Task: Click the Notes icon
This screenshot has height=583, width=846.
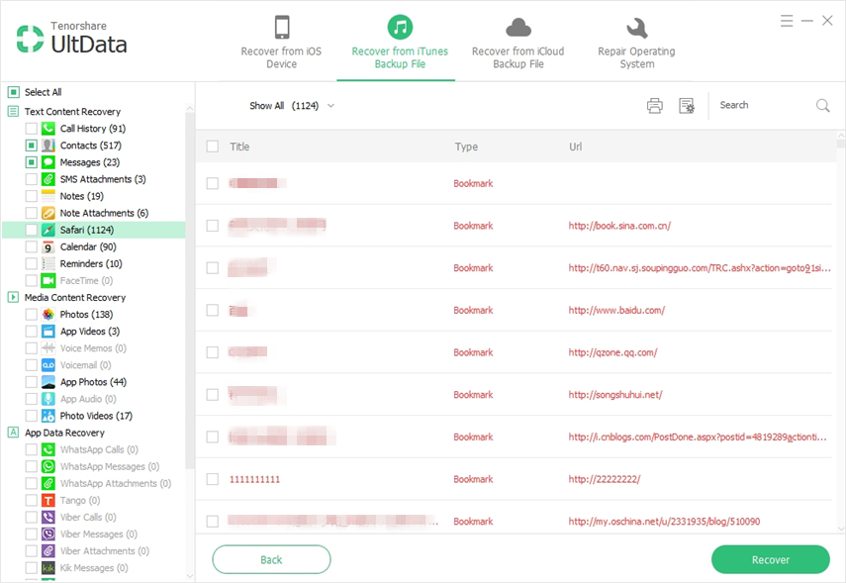Action: pos(48,196)
